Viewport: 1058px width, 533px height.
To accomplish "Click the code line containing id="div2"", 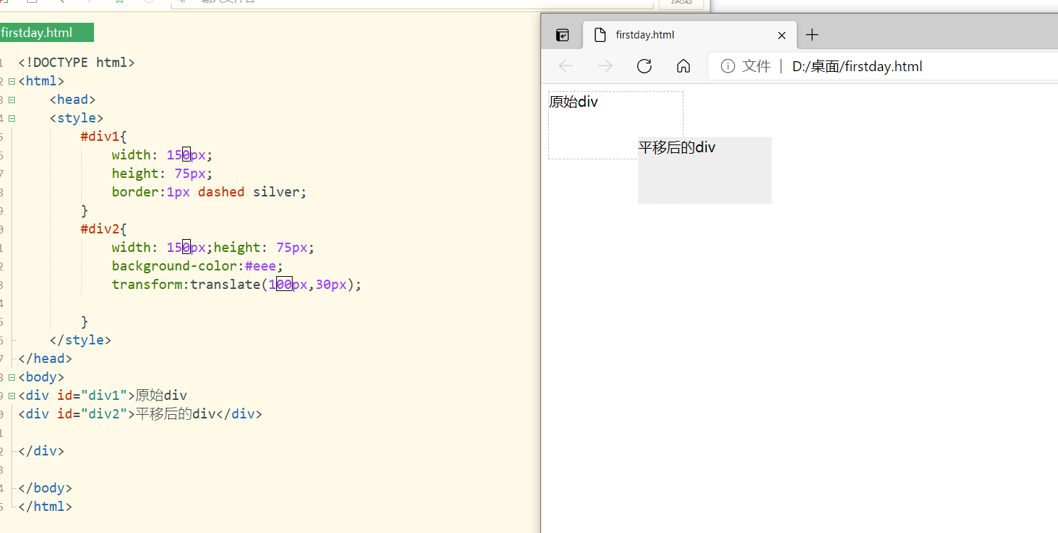I will tap(140, 414).
